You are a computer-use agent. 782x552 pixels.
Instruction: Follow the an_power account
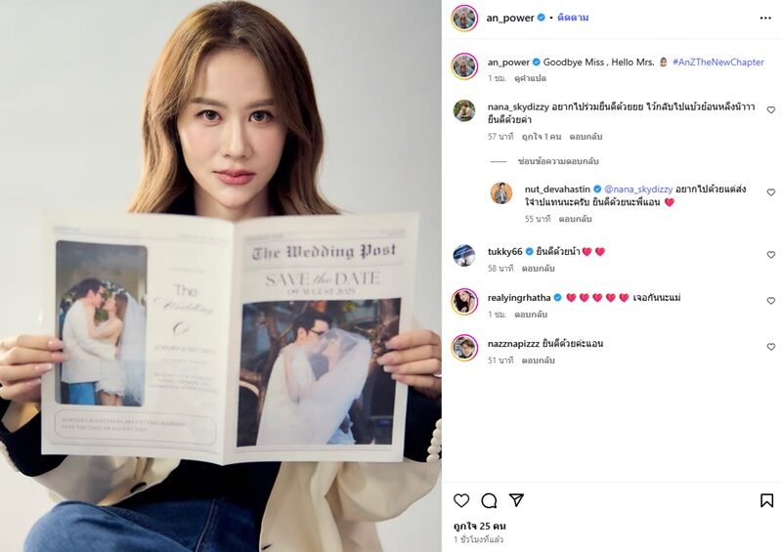coord(573,18)
